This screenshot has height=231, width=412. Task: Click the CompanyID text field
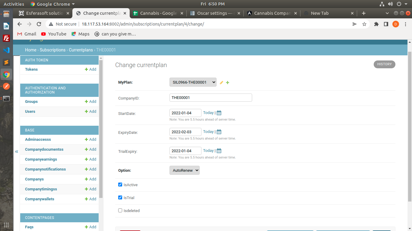click(x=211, y=97)
